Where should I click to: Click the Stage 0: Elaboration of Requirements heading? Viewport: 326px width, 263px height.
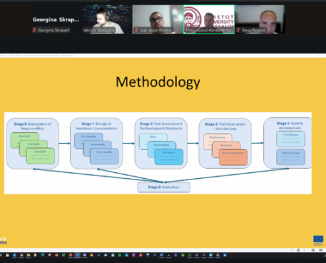coord(32,126)
